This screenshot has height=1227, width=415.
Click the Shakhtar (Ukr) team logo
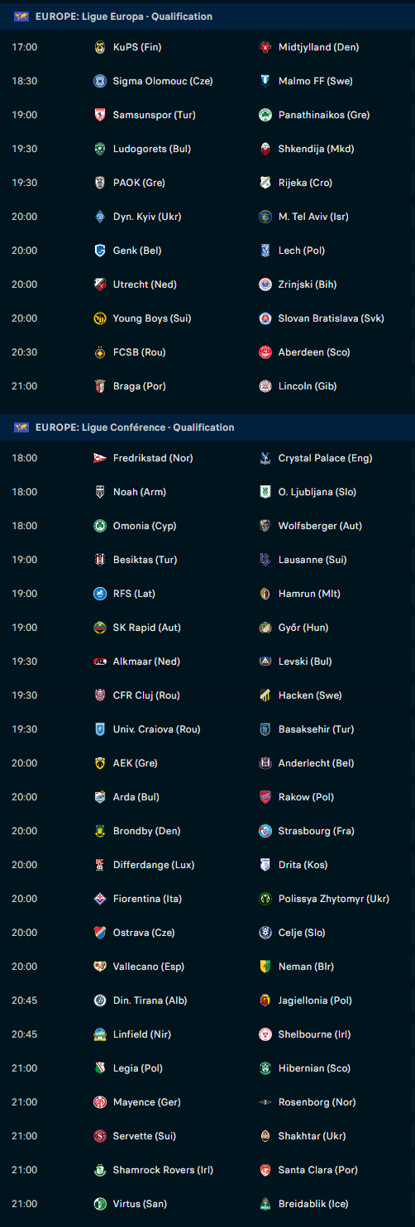pyautogui.click(x=265, y=1136)
